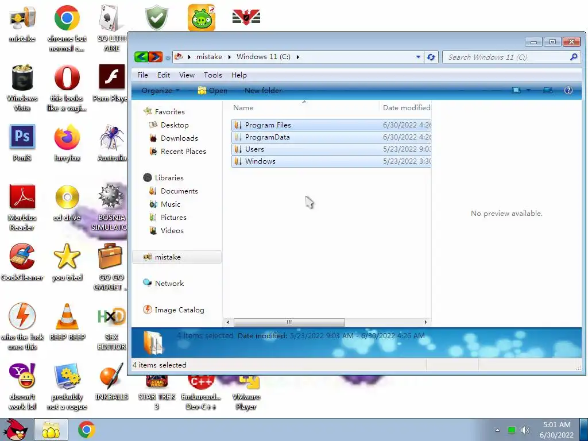
Task: Toggle the preview pane button
Action: click(x=548, y=90)
